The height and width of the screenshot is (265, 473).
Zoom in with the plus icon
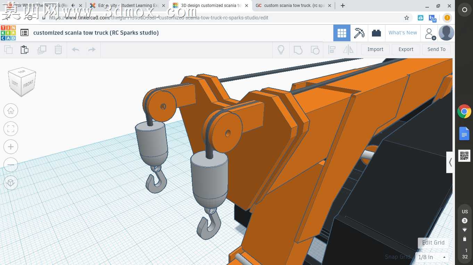(11, 147)
